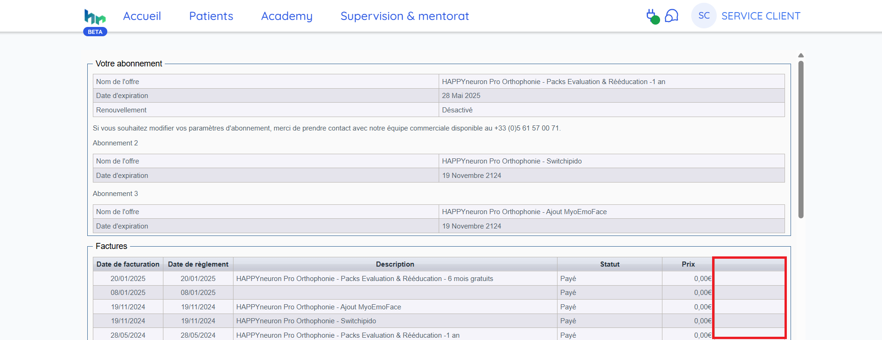Screen dimensions: 882x340
Task: Open the connection plug status icon
Action: coord(653,16)
